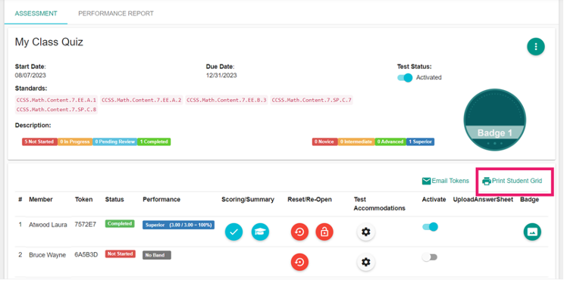This screenshot has height=283, width=564.
Task: Click the Email Tokens link
Action: 450,181
